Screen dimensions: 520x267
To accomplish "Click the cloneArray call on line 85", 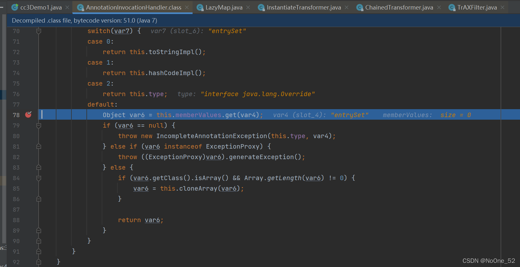I will coord(198,188).
